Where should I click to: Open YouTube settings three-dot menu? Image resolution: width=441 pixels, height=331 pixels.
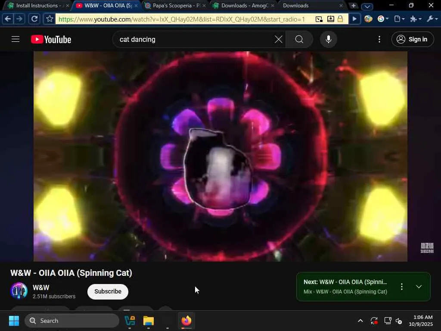click(x=379, y=39)
